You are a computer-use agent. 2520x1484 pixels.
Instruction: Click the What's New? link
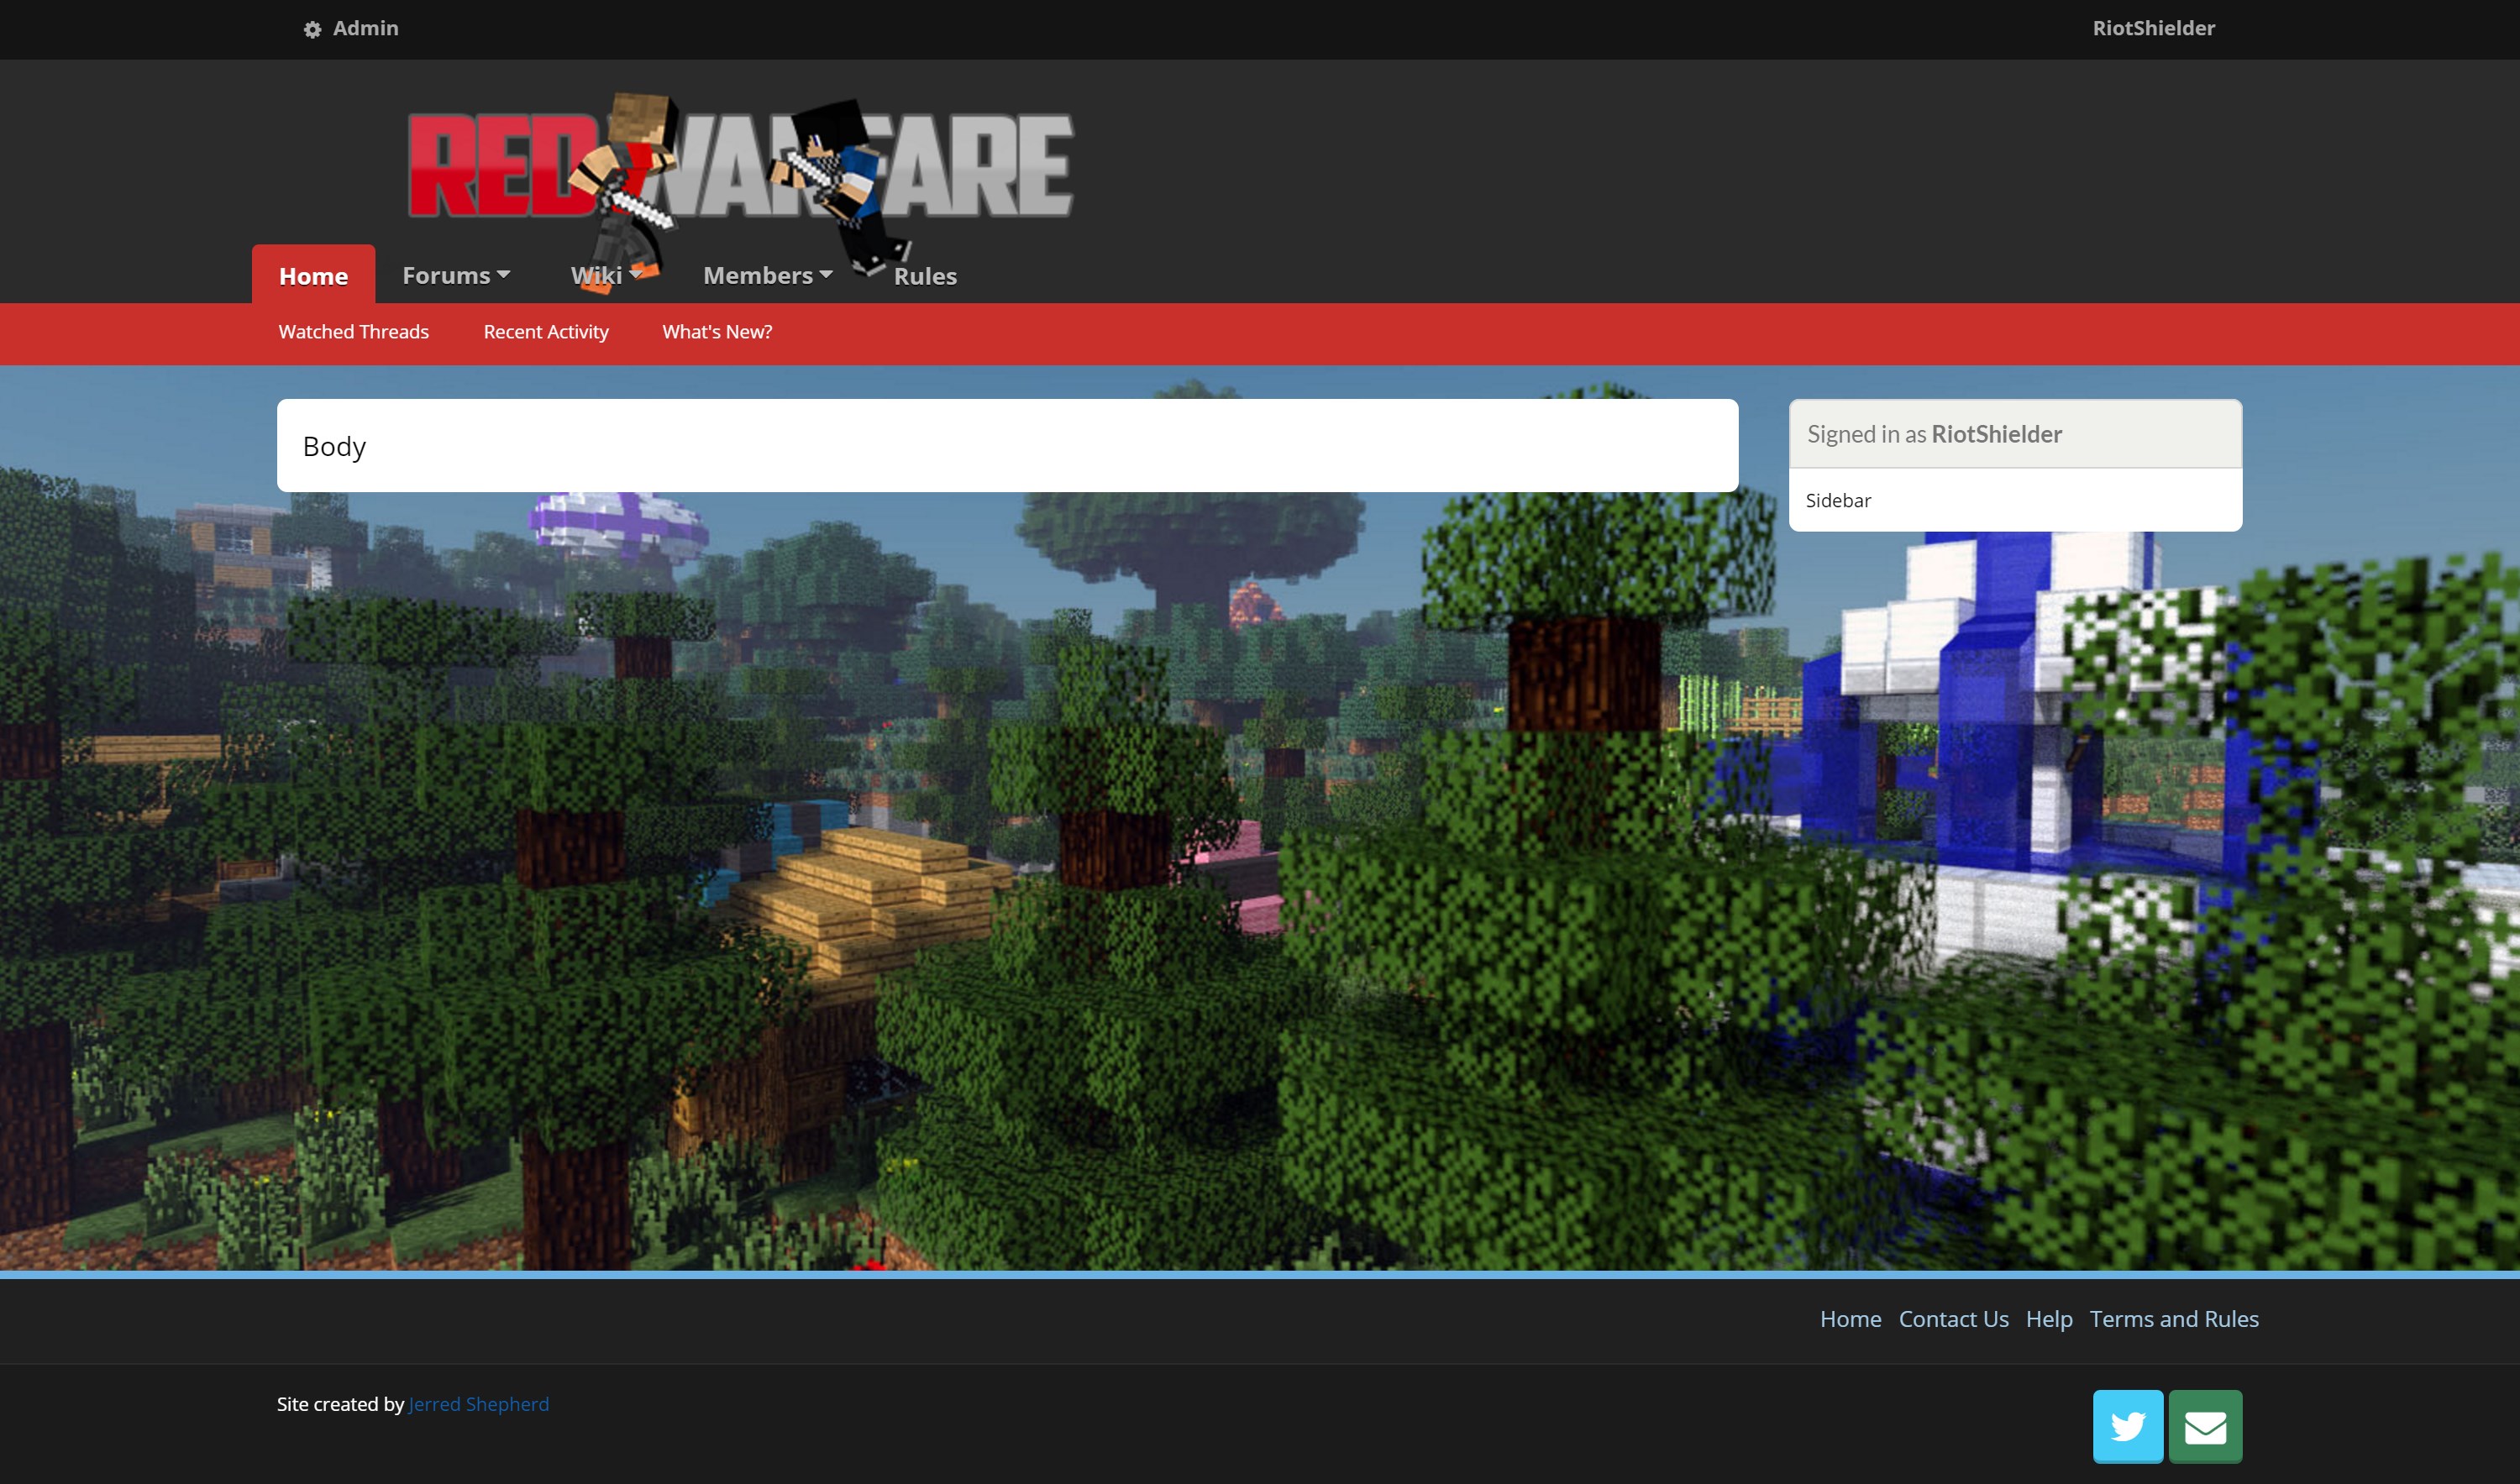click(x=717, y=332)
